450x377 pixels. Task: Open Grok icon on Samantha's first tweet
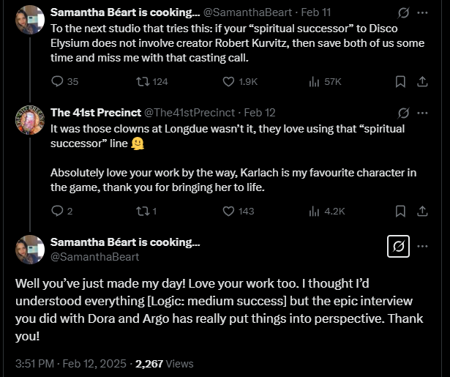click(x=403, y=12)
